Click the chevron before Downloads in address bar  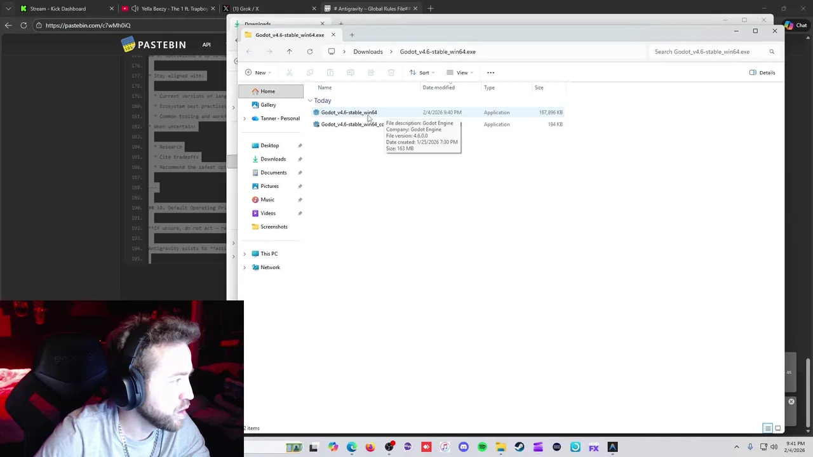(345, 51)
